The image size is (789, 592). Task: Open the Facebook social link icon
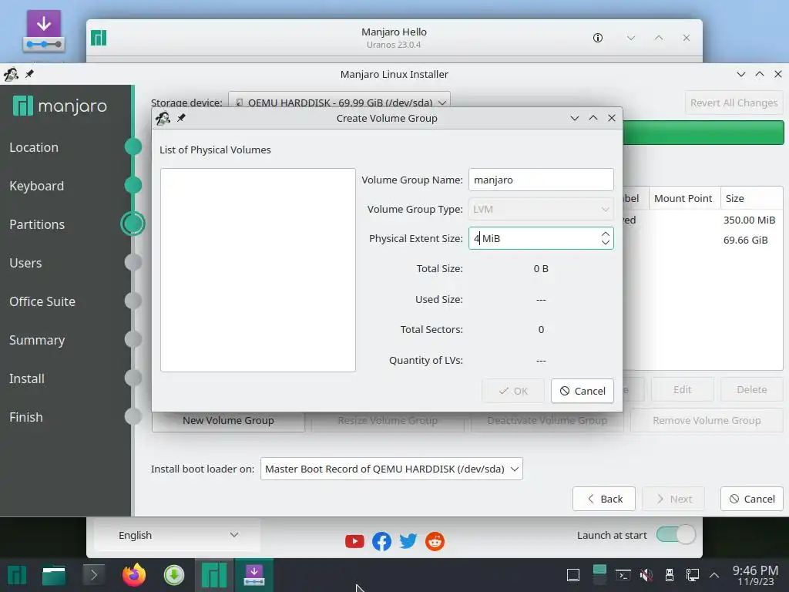click(x=381, y=541)
